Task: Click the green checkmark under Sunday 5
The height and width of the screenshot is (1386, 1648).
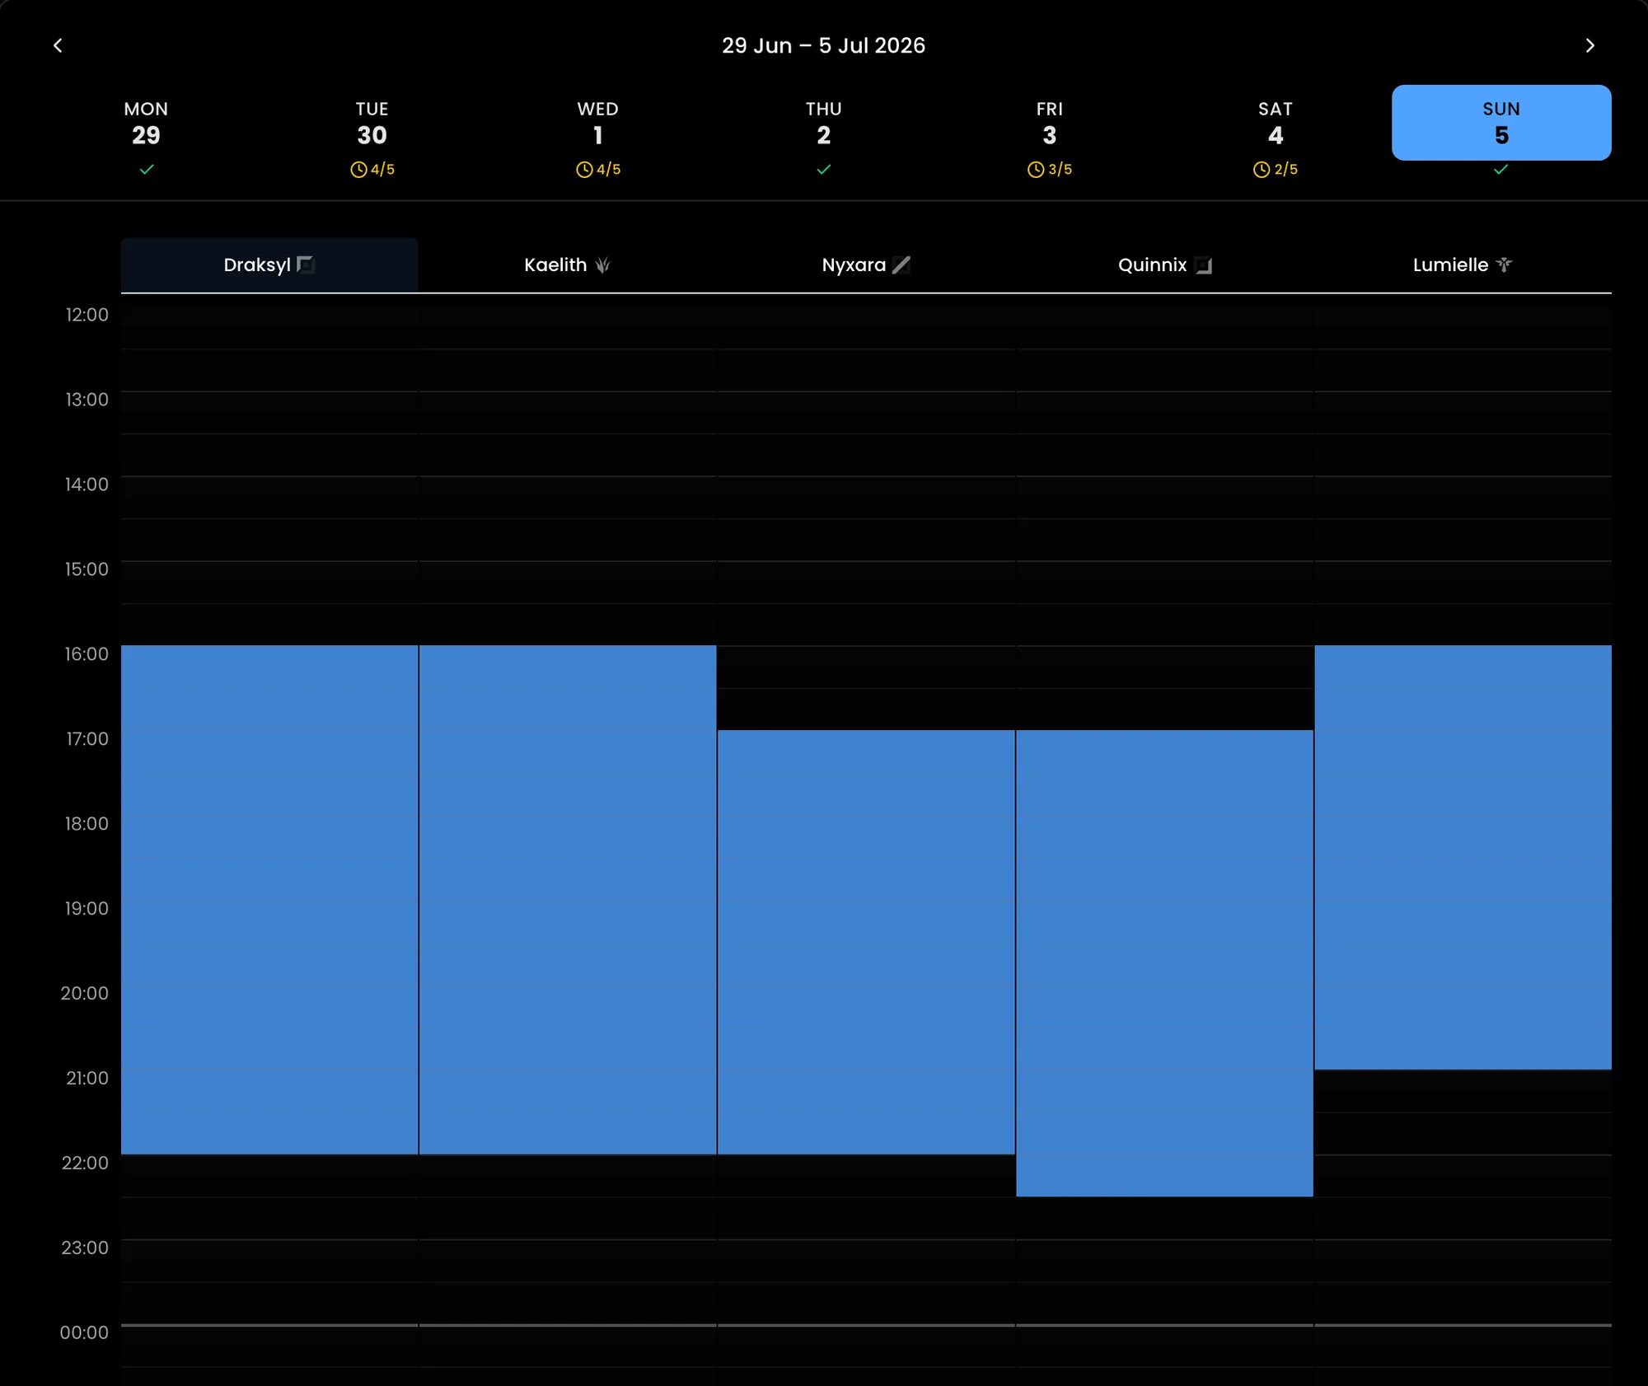Action: point(1501,169)
